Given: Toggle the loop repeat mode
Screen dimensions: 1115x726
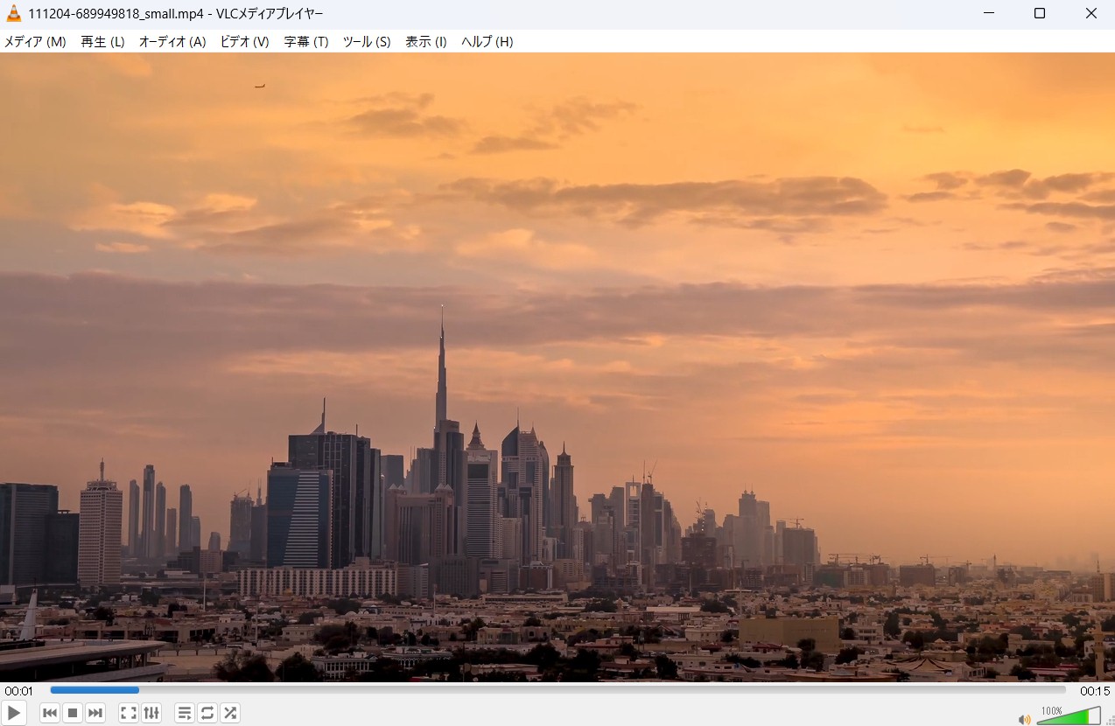Looking at the screenshot, I should (x=207, y=713).
